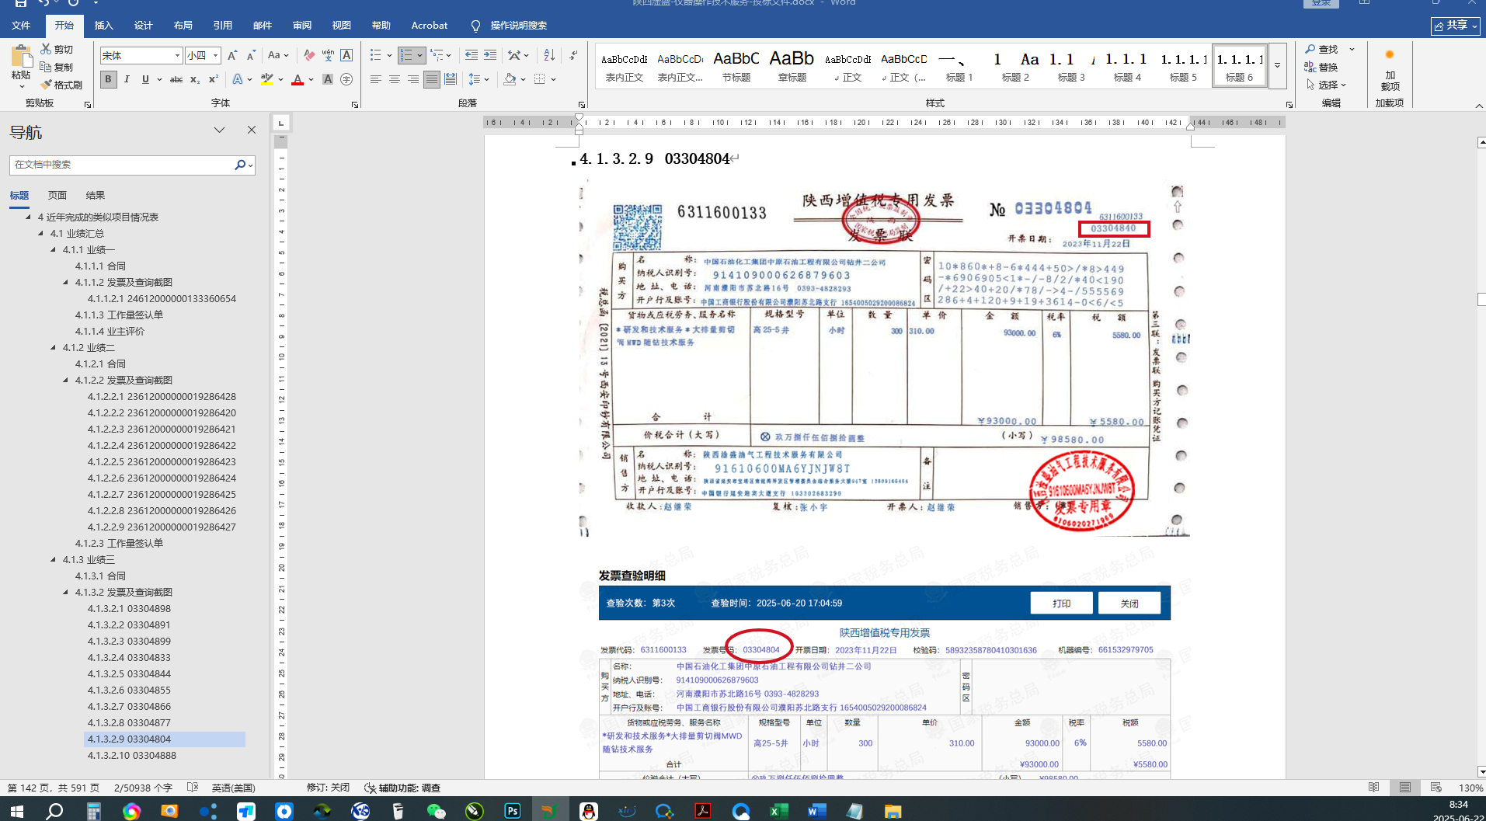Open the Design (设计) ribbon tab
The width and height of the screenshot is (1486, 821).
(x=144, y=26)
